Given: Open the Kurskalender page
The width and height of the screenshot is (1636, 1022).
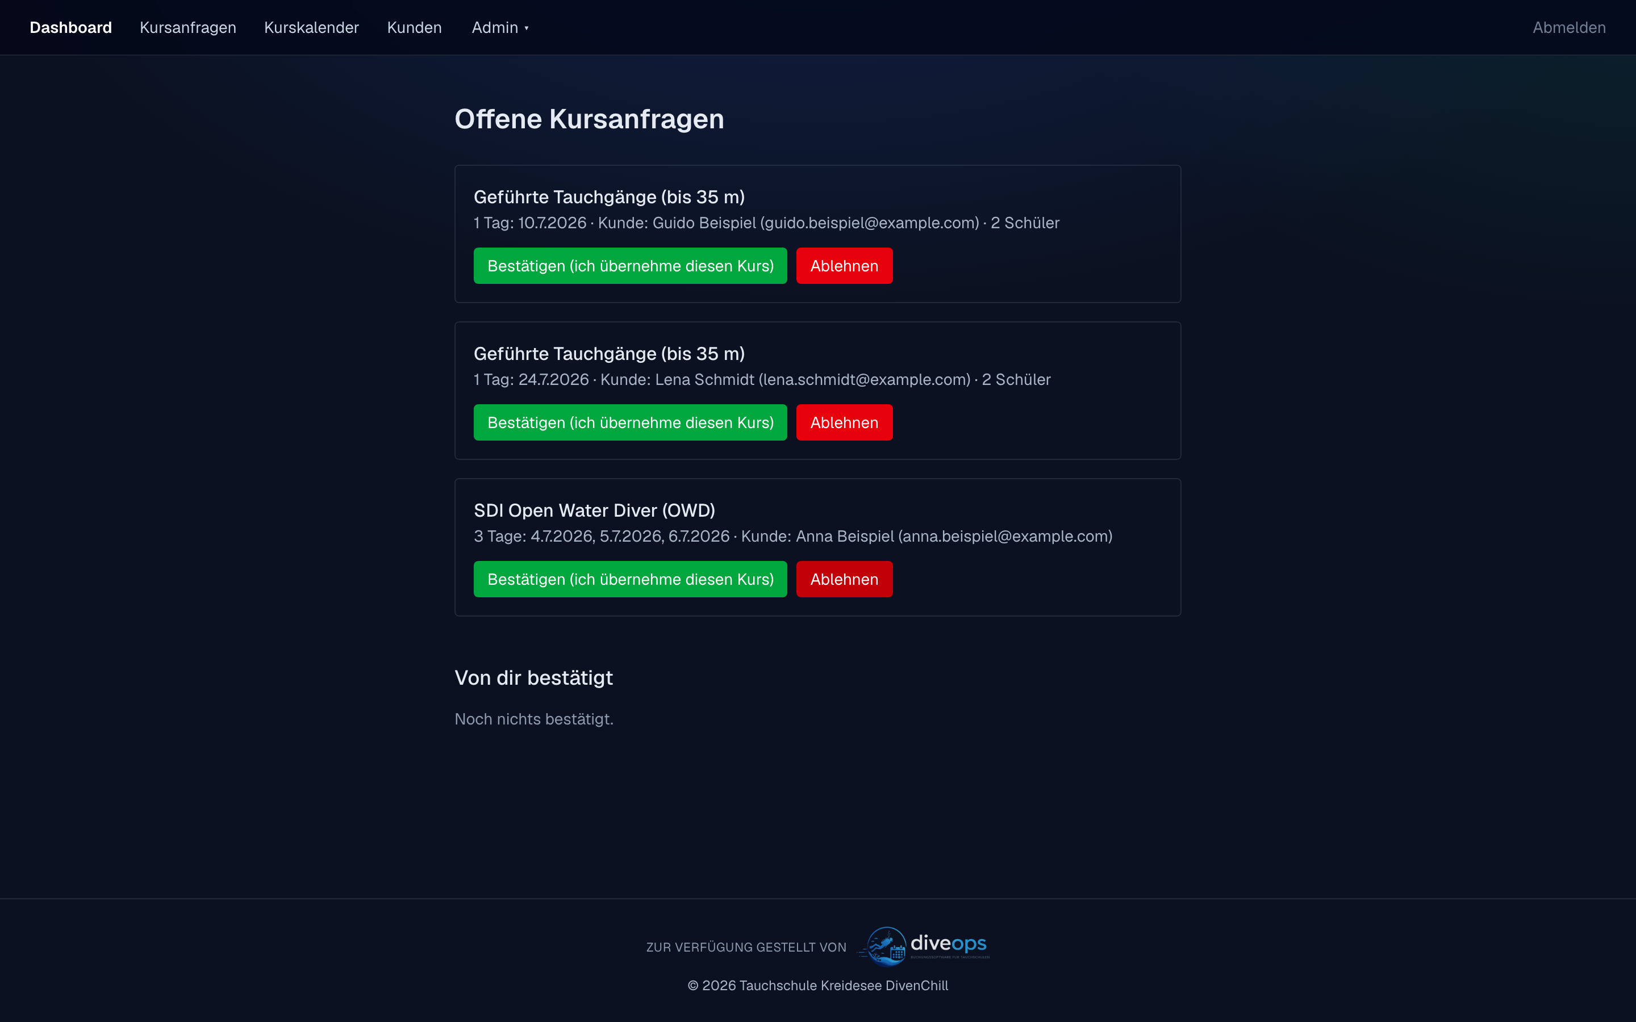Looking at the screenshot, I should coord(311,28).
